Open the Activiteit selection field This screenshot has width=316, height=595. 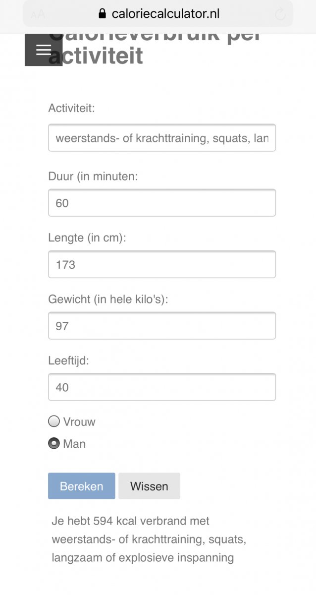click(161, 138)
